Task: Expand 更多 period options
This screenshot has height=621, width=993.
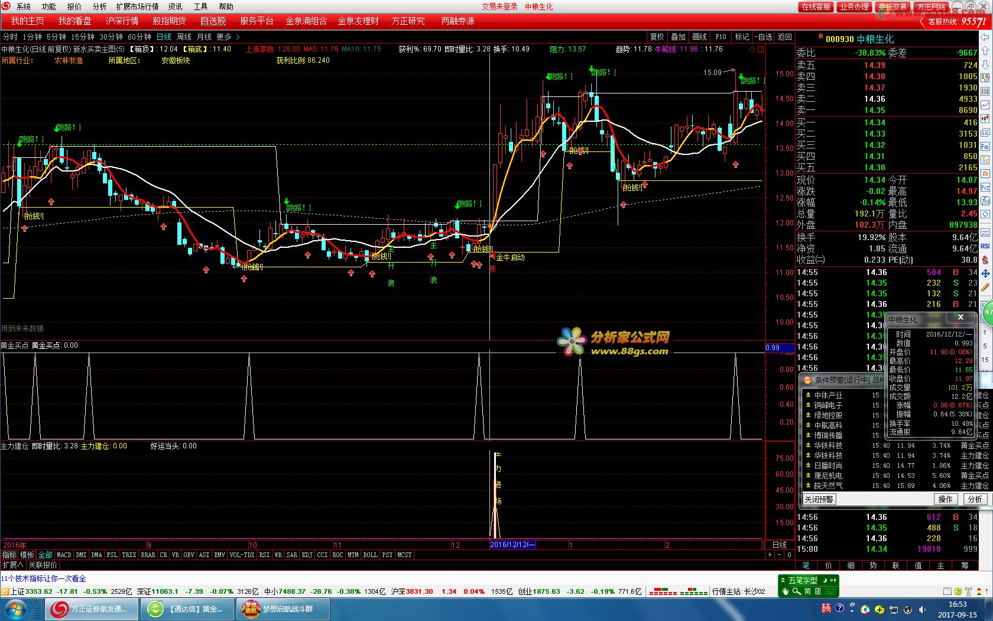Action: (224, 37)
